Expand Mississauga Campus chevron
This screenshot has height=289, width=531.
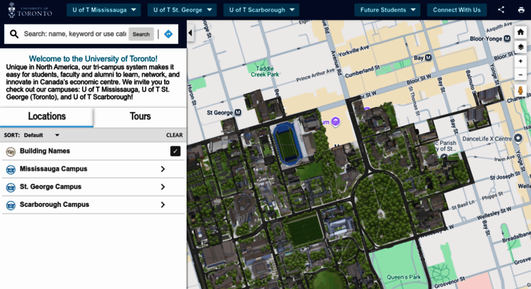tap(163, 169)
